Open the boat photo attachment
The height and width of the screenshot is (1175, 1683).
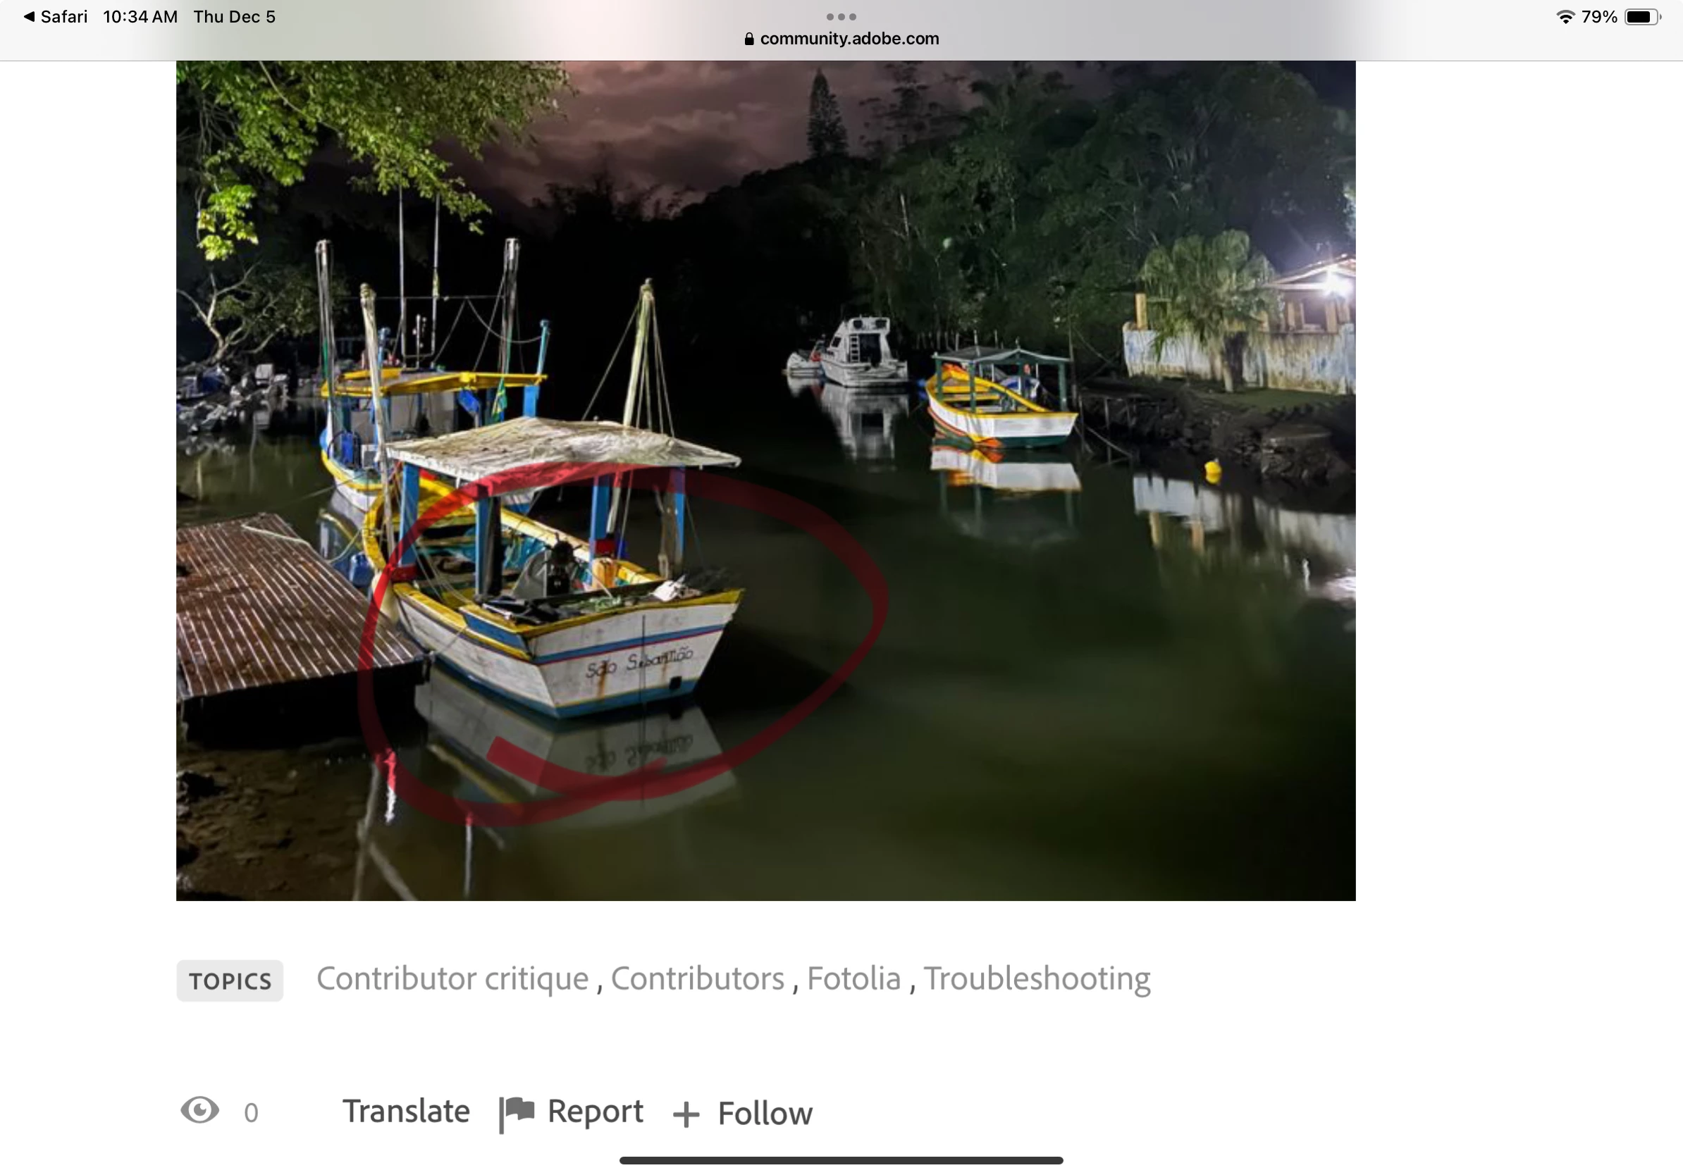pos(765,480)
